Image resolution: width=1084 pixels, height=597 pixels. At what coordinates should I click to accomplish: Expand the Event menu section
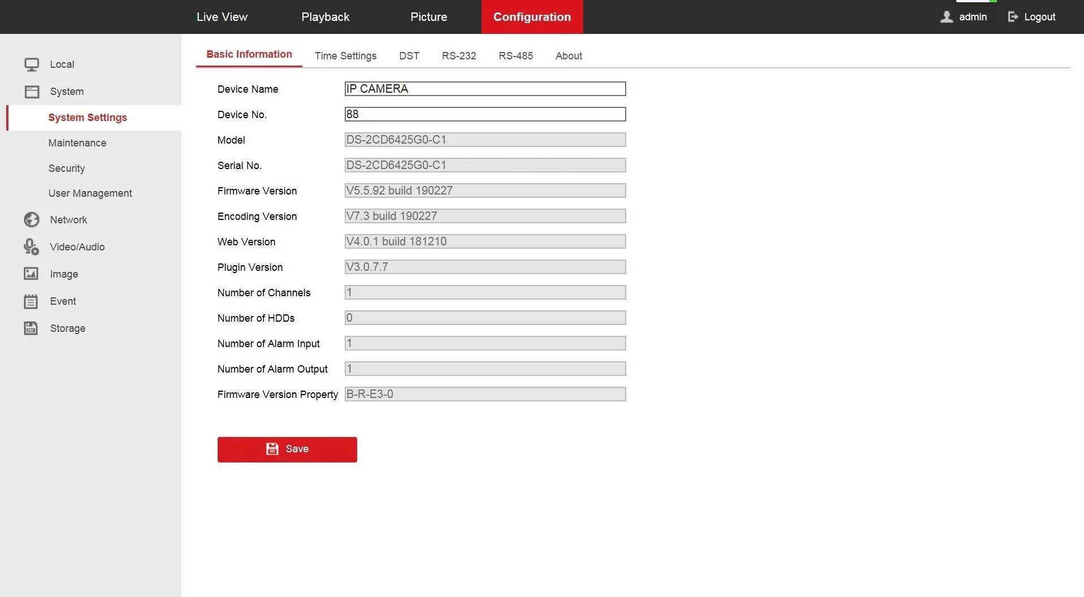pyautogui.click(x=63, y=301)
